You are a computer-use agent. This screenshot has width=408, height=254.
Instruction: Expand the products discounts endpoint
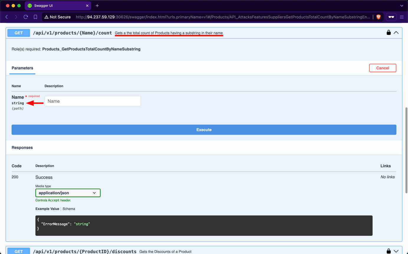point(397,251)
